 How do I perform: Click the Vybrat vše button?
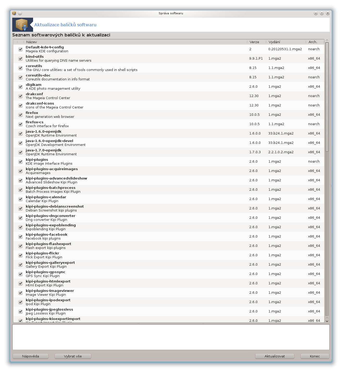[73, 356]
